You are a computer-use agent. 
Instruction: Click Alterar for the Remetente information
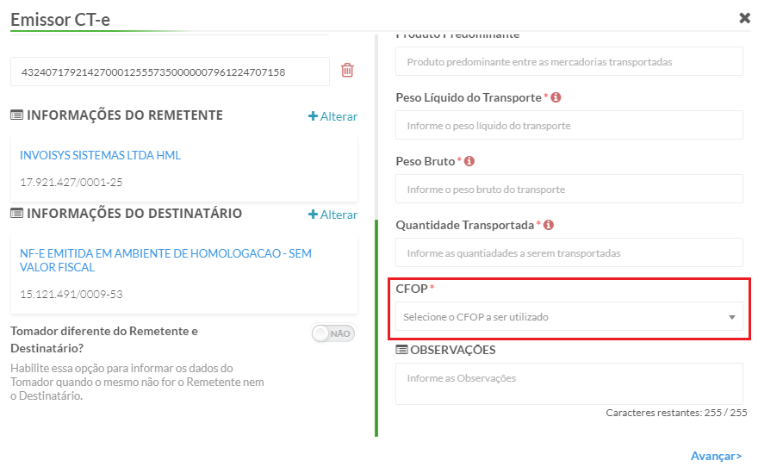(333, 116)
